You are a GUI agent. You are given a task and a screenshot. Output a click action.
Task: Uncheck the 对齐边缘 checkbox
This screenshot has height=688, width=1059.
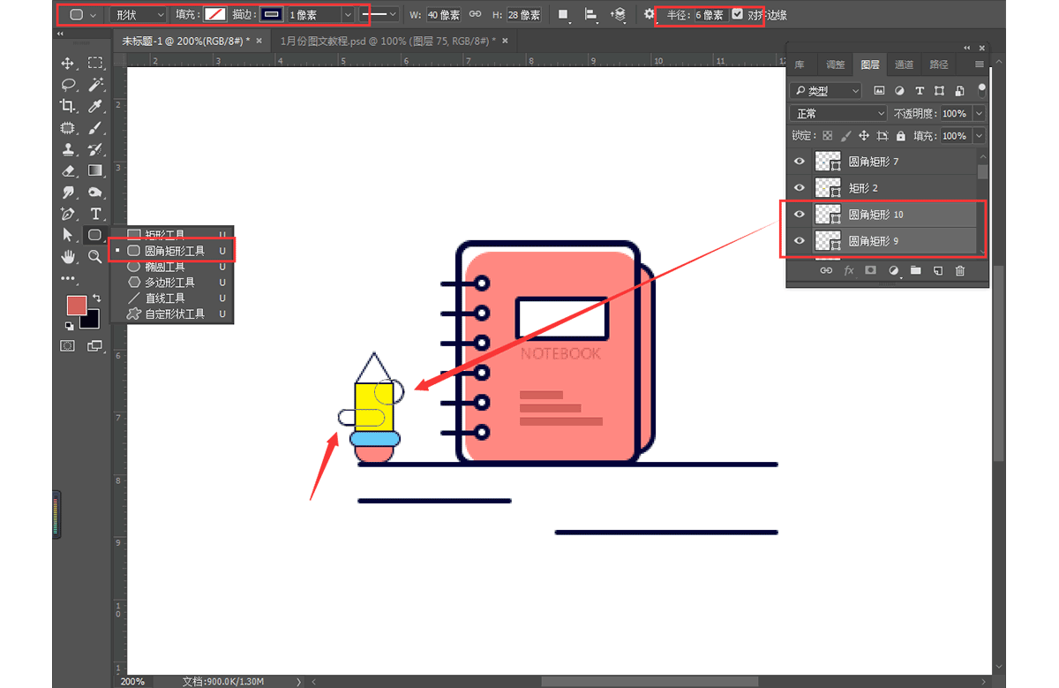[x=738, y=15]
